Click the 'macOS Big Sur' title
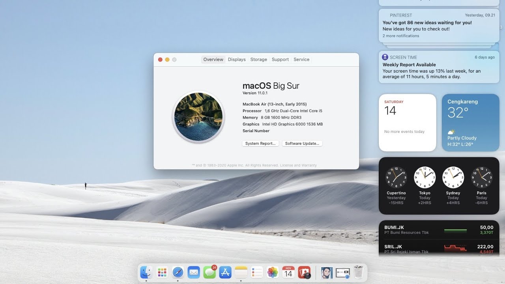 271,86
